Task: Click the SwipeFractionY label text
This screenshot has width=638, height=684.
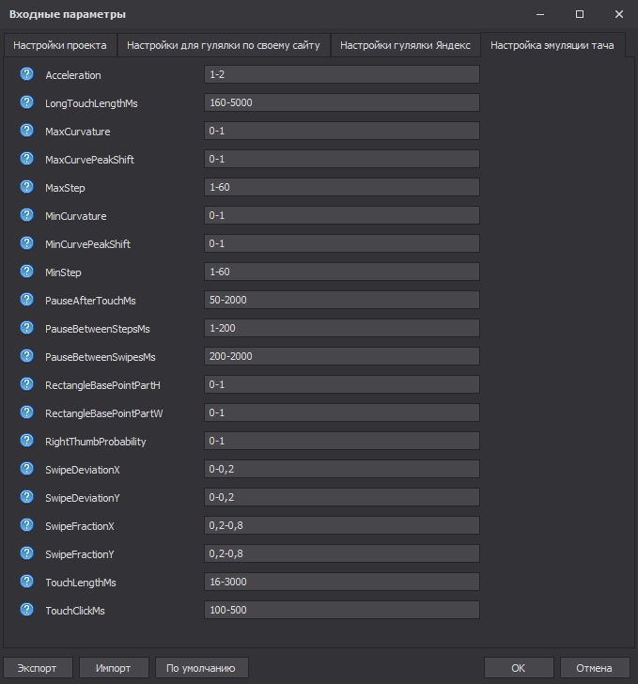Action: [x=80, y=554]
